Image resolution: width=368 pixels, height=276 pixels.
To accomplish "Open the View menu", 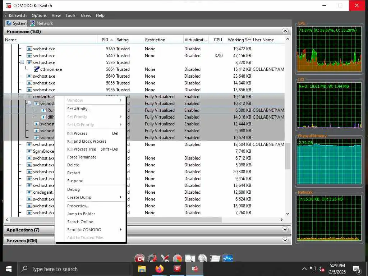I will tap(56, 15).
